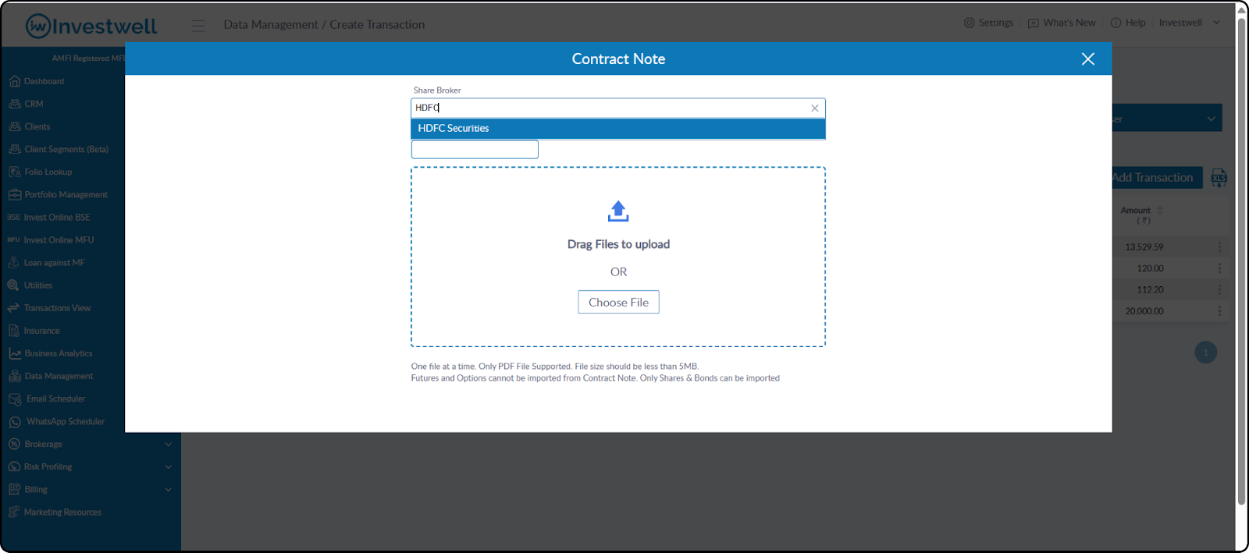Open Email Scheduler
The width and height of the screenshot is (1249, 553).
[55, 399]
